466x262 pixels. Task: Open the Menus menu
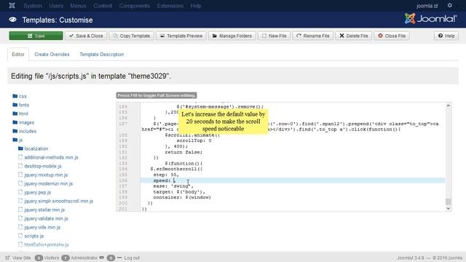pyautogui.click(x=78, y=6)
